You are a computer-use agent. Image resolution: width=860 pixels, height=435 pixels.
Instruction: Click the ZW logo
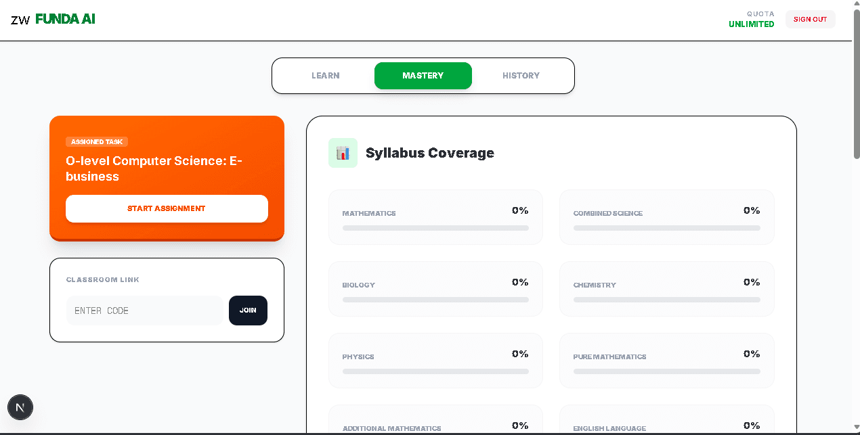(x=21, y=19)
